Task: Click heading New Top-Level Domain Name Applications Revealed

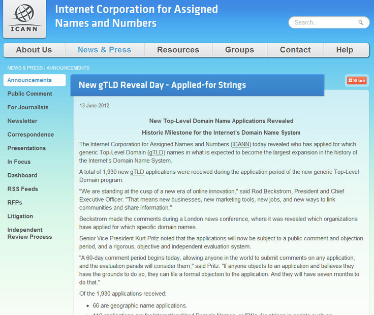Action: pyautogui.click(x=222, y=121)
